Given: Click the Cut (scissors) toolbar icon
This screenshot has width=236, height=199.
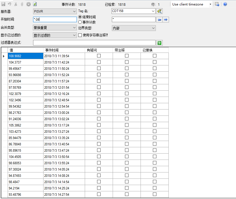Looking at the screenshot, I should [16, 4].
